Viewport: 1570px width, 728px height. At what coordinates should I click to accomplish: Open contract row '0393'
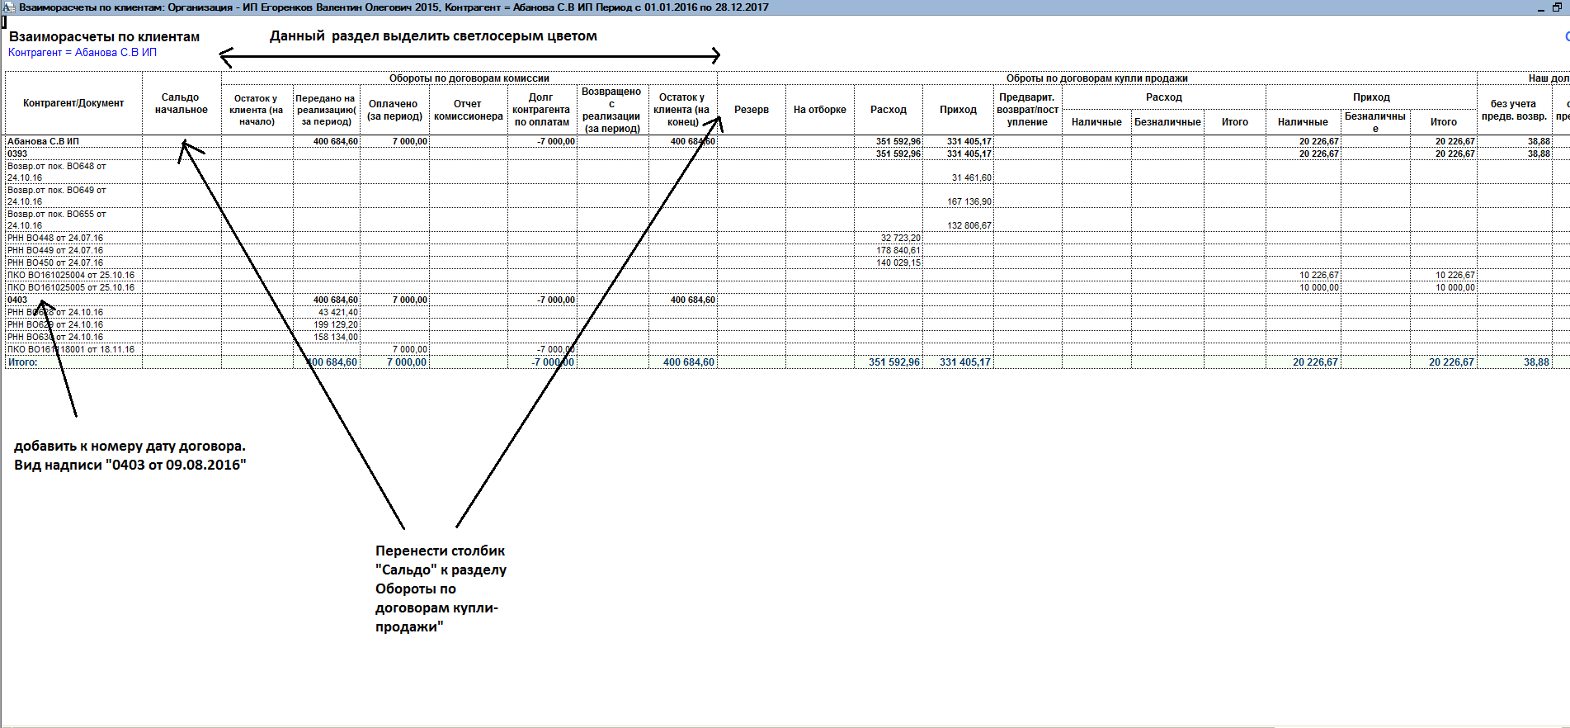click(x=17, y=154)
